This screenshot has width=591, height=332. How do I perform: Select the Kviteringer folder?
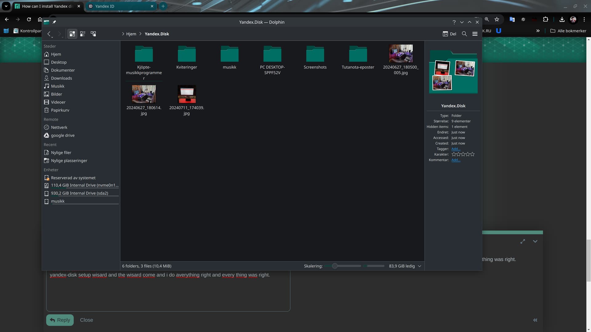[x=187, y=57]
